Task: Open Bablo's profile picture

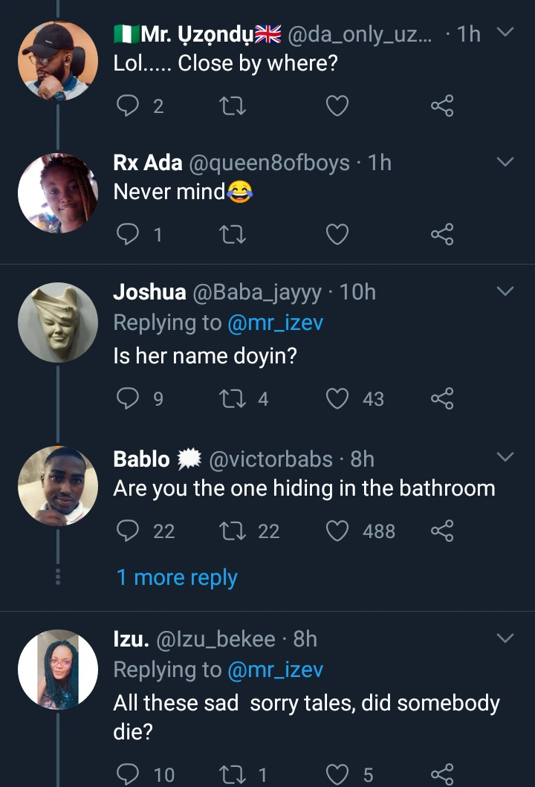Action: click(x=58, y=486)
